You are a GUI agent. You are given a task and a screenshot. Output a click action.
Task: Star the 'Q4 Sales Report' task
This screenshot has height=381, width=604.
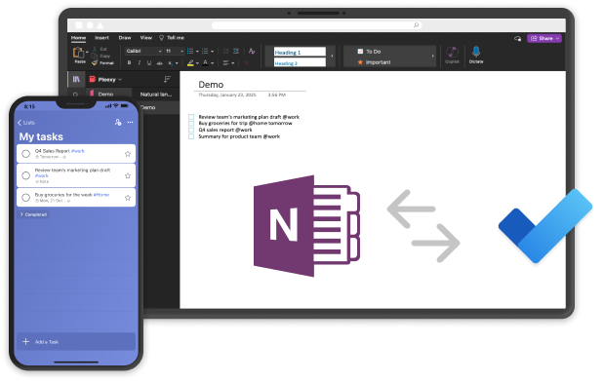(128, 154)
